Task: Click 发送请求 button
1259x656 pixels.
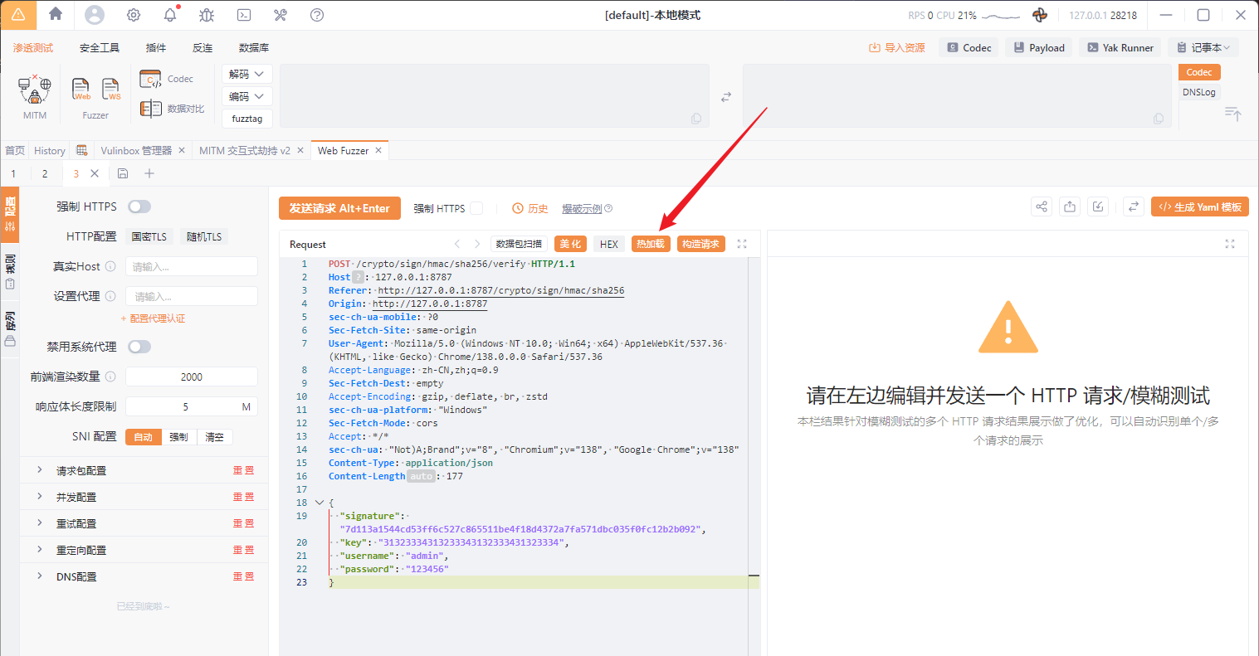Action: [339, 208]
